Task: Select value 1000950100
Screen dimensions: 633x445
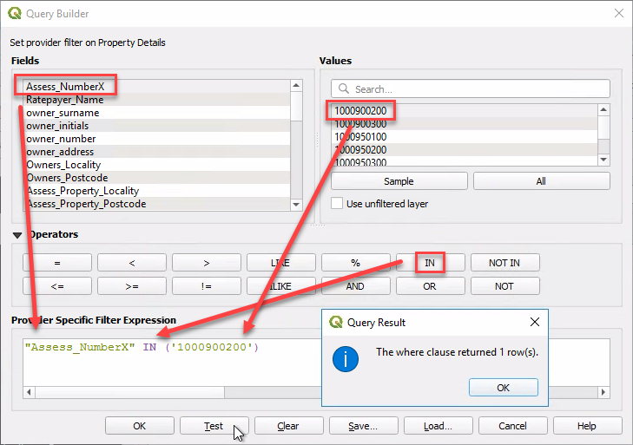Action: point(465,136)
